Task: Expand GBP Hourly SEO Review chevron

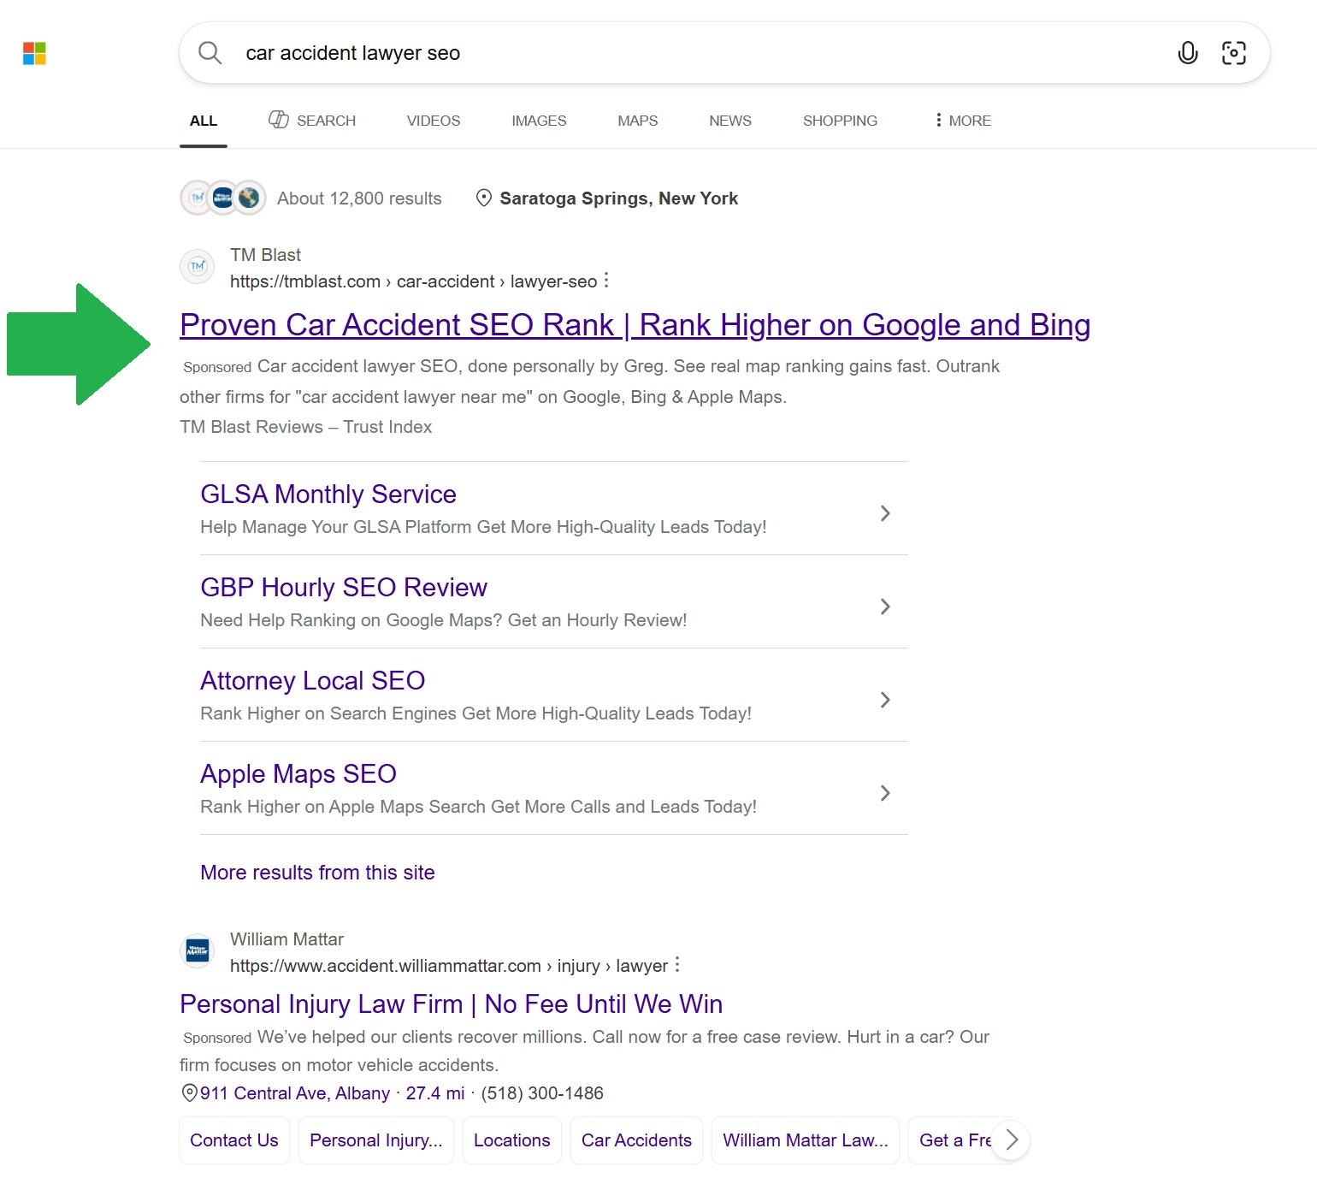Action: click(885, 607)
